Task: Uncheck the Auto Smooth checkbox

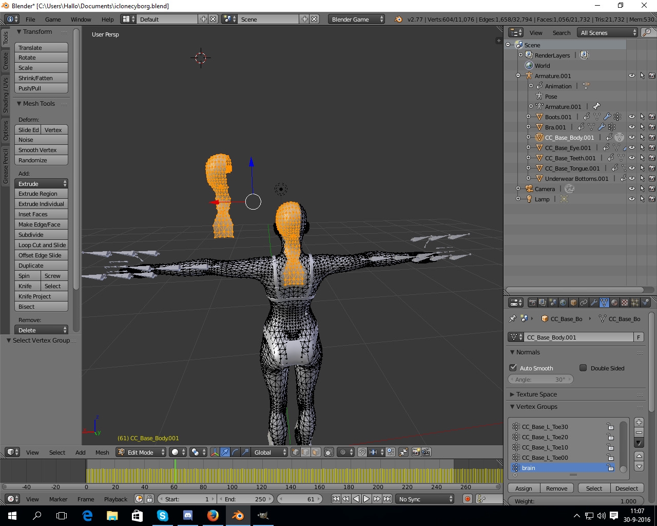Action: 513,368
